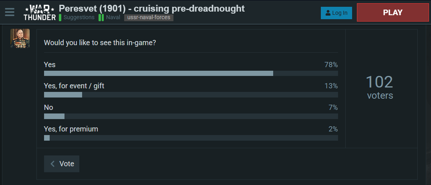Image resolution: width=431 pixels, height=185 pixels.
Task: Go back using the Vote button
Action: [62, 164]
